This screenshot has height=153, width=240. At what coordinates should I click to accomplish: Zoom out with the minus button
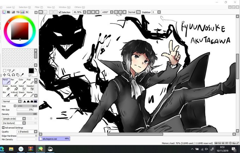(x=89, y=12)
